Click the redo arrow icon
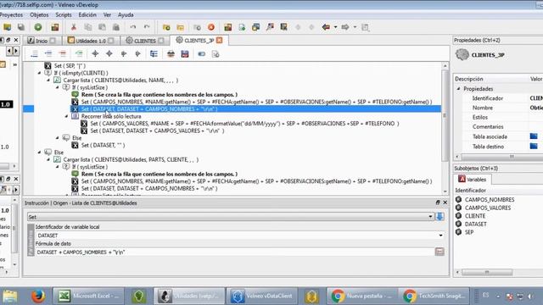The height and width of the screenshot is (305, 543). point(147,27)
